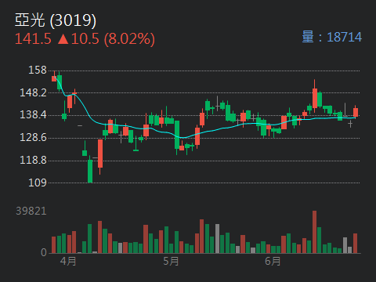Click the first red candle near 158
376x282 pixels.
[54, 77]
